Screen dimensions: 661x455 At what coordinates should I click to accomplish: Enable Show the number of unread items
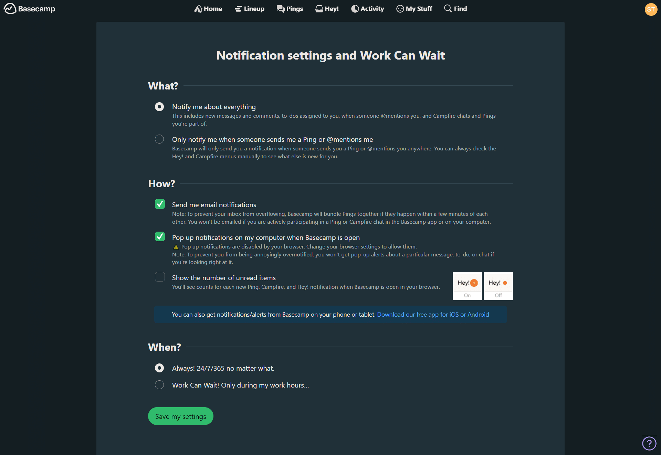click(x=160, y=277)
